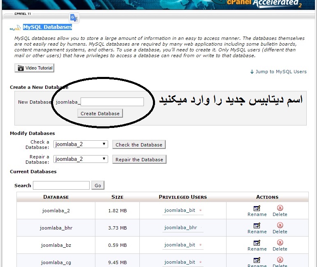Click the Rename icon for joomlaba_cg

(x=257, y=260)
